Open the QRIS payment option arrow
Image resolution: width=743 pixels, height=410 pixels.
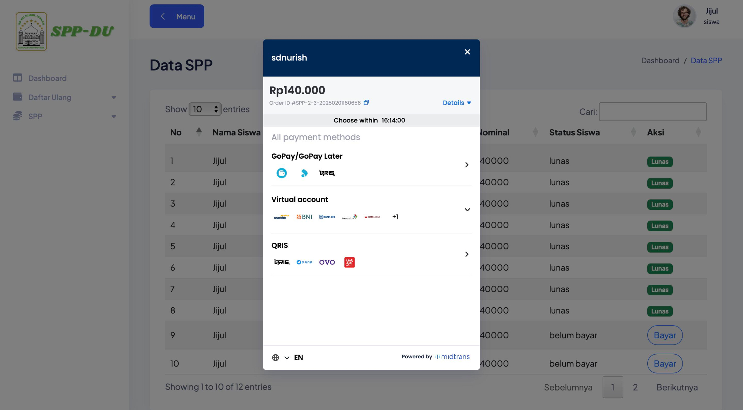pyautogui.click(x=467, y=254)
